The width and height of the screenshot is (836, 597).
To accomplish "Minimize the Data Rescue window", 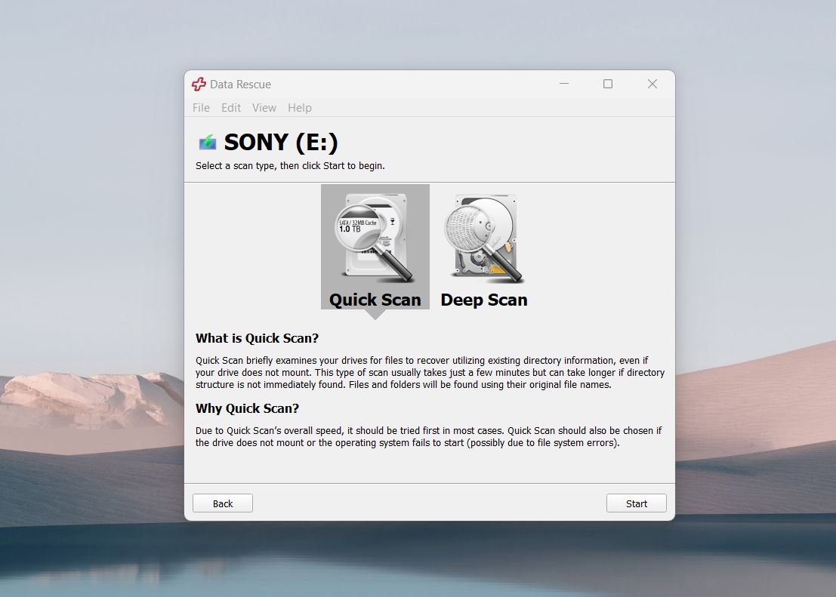I will tap(564, 84).
